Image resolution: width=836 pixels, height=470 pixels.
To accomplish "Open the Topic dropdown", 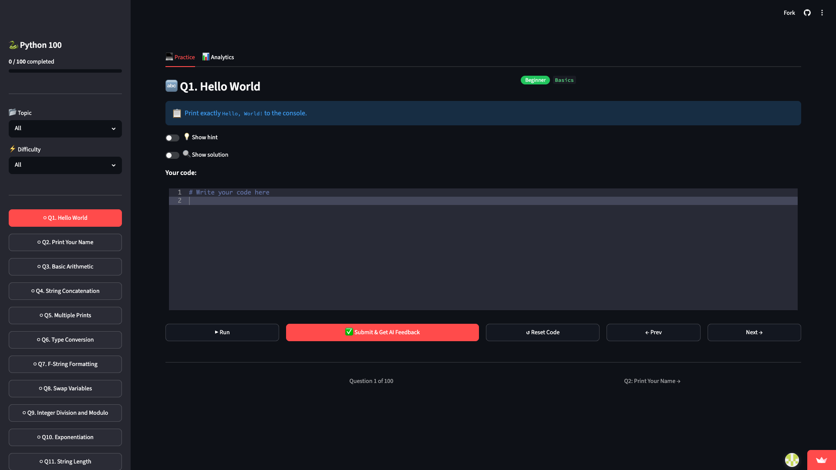I will [65, 129].
